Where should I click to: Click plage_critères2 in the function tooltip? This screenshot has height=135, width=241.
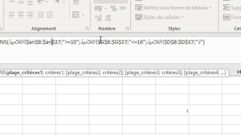click(x=84, y=72)
